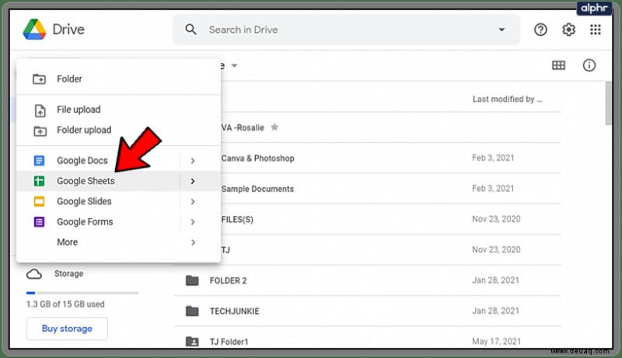Screen dimensions: 622x358
Task: Open search options dropdown arrow
Action: click(501, 30)
